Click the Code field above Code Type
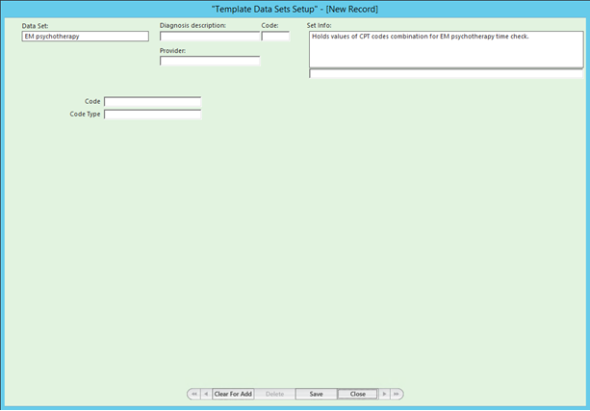The width and height of the screenshot is (590, 411). (x=152, y=102)
